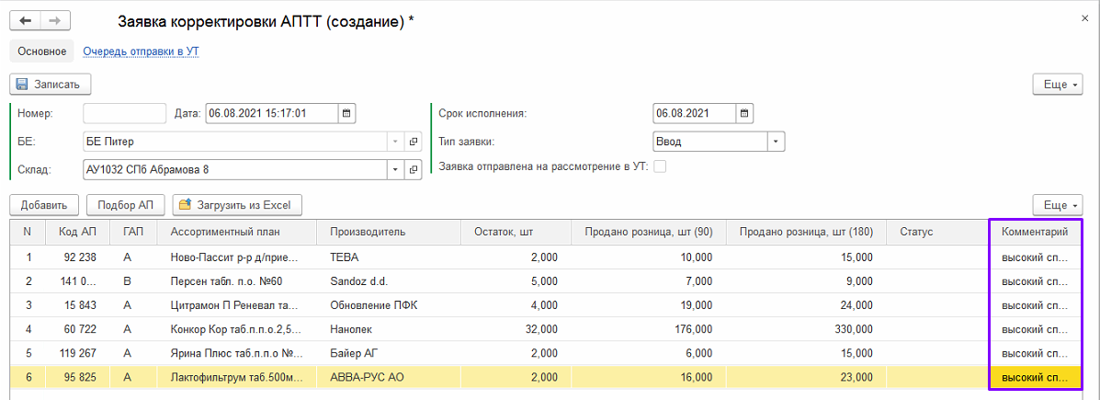Click open-form icon next to Склад field
The image size is (1100, 400).
(x=414, y=169)
